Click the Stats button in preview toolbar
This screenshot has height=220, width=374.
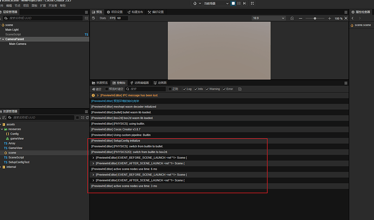103,18
